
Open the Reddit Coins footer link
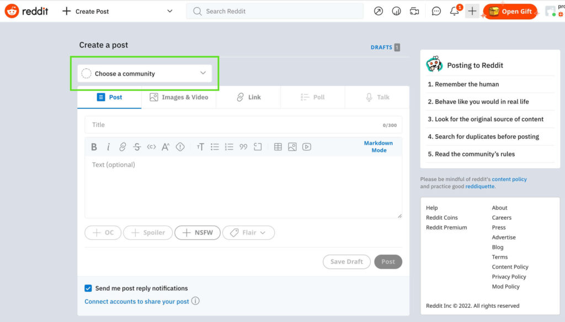point(442,217)
